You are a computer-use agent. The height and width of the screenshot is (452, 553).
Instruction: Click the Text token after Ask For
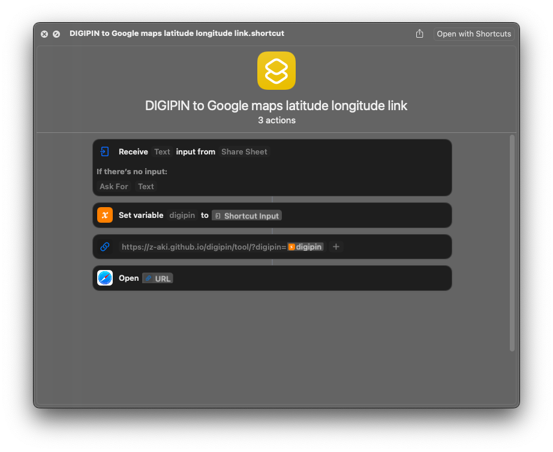pyautogui.click(x=146, y=186)
